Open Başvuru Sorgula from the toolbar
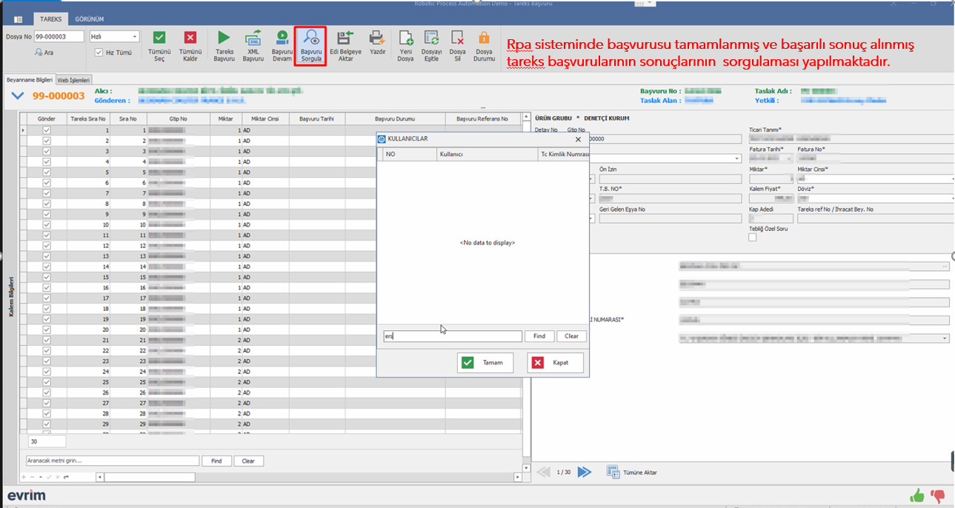Image resolution: width=955 pixels, height=508 pixels. tap(311, 39)
